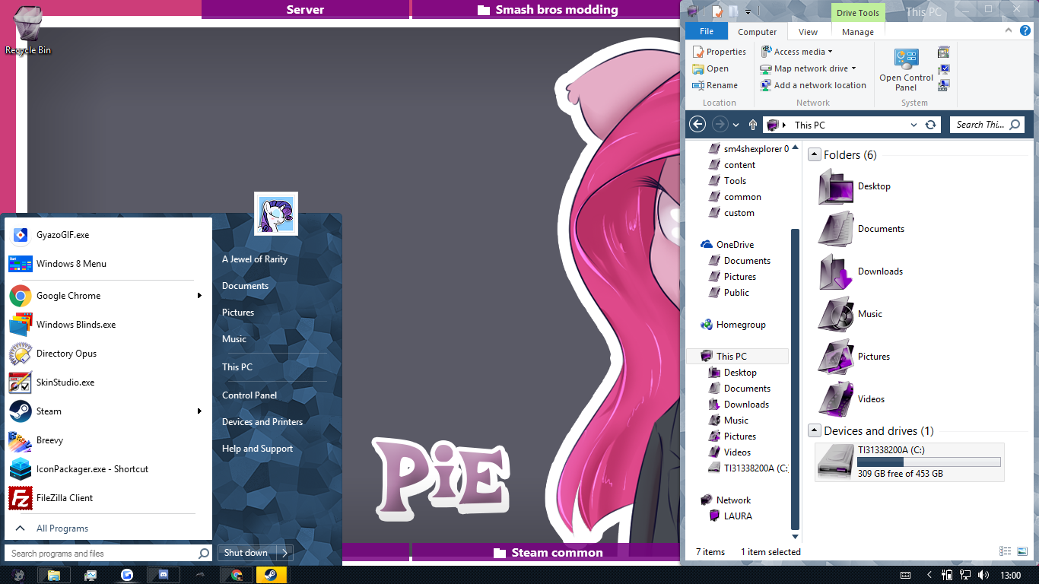Open the Downloads folder in Folders list
This screenshot has width=1039, height=584.
(x=859, y=271)
